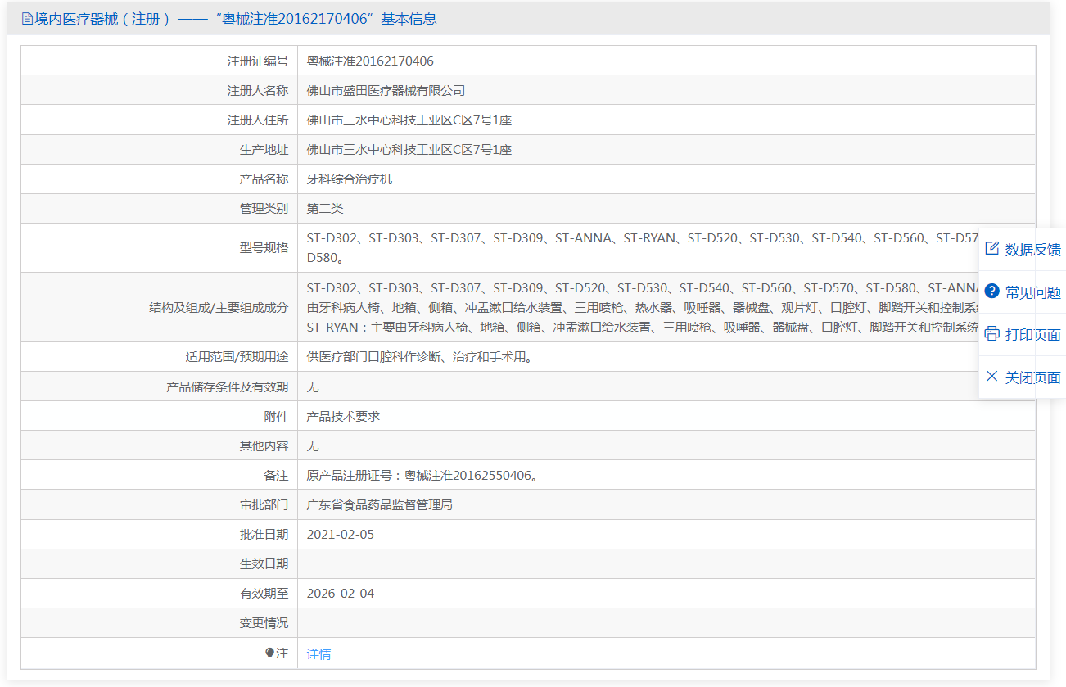Click the 常见问题 question mark icon
The height and width of the screenshot is (687, 1066).
(x=992, y=292)
